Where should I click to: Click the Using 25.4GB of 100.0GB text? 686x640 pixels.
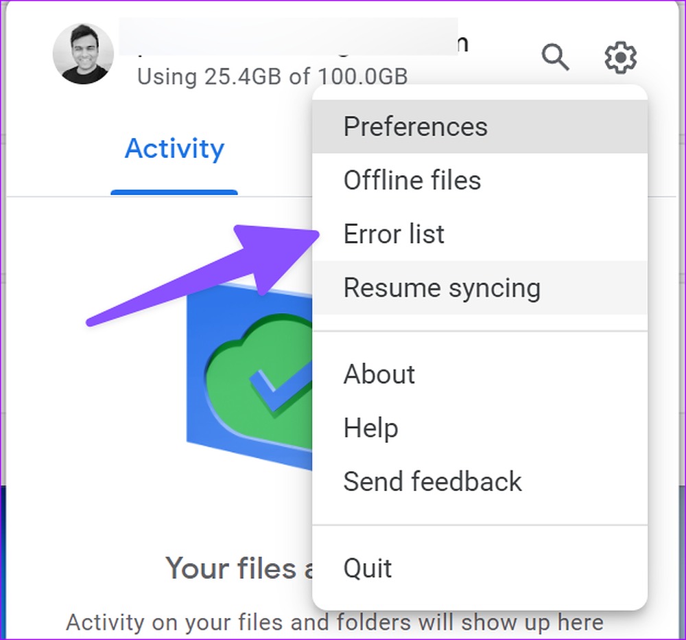272,77
